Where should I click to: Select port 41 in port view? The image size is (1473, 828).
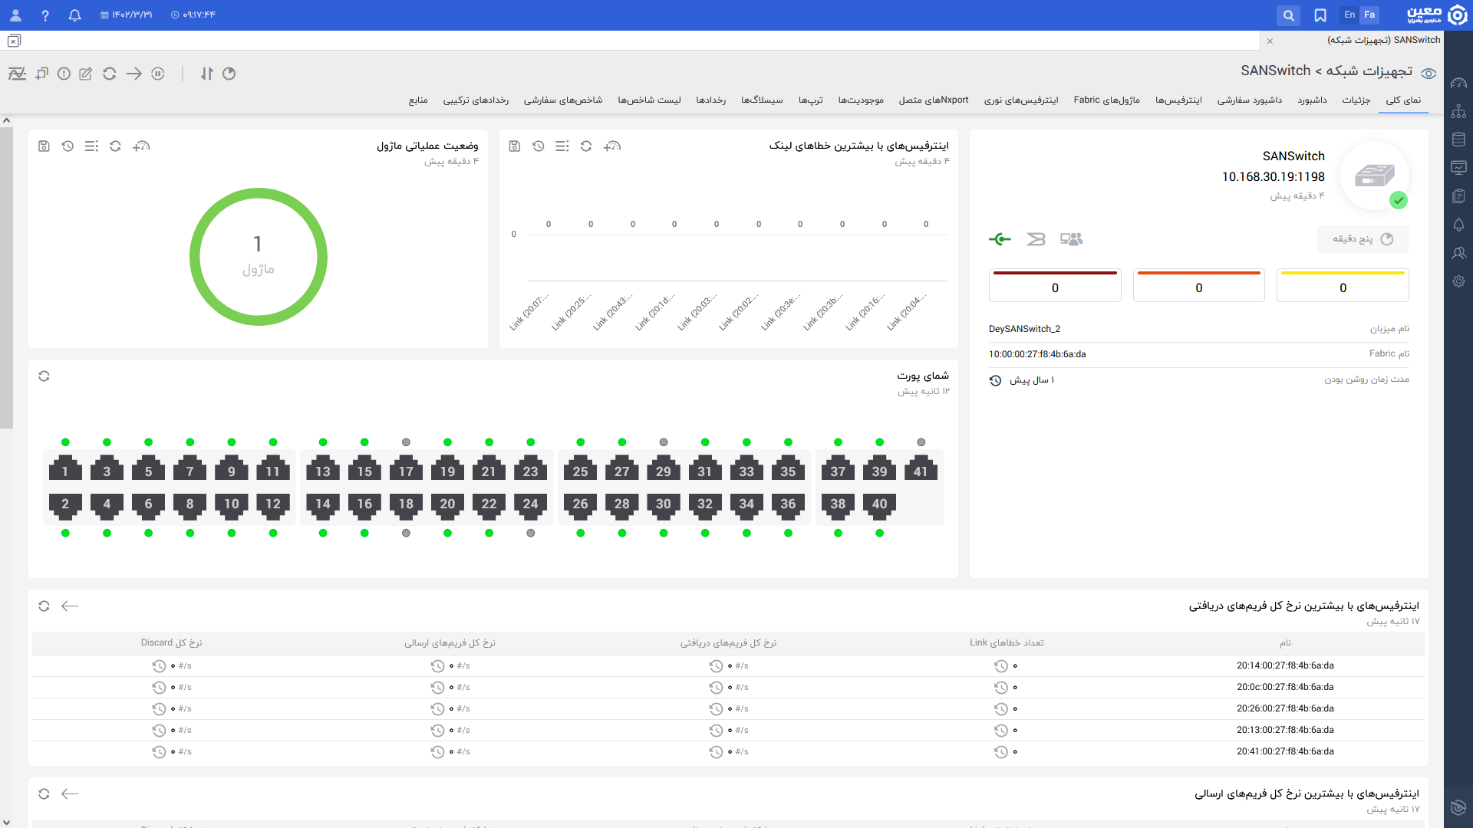[x=921, y=470]
